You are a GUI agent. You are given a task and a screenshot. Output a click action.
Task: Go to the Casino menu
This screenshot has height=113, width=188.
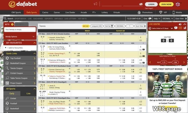click(45, 12)
